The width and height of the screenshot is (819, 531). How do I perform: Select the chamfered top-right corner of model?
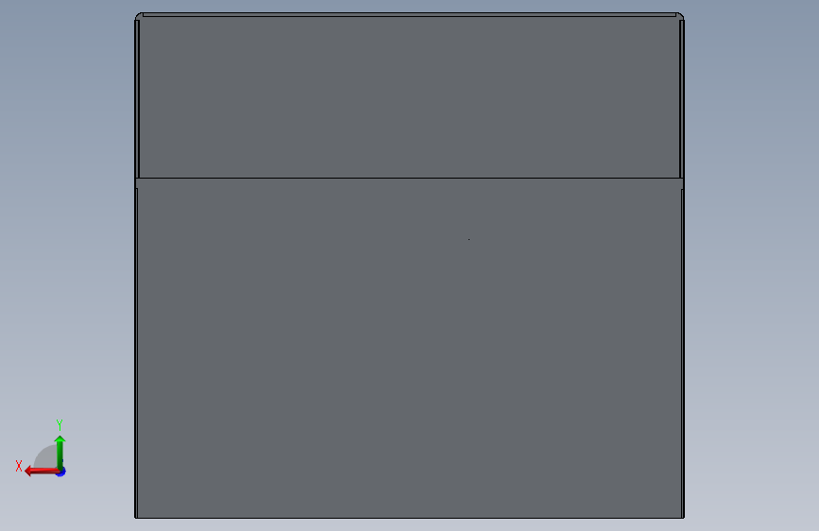click(x=680, y=16)
